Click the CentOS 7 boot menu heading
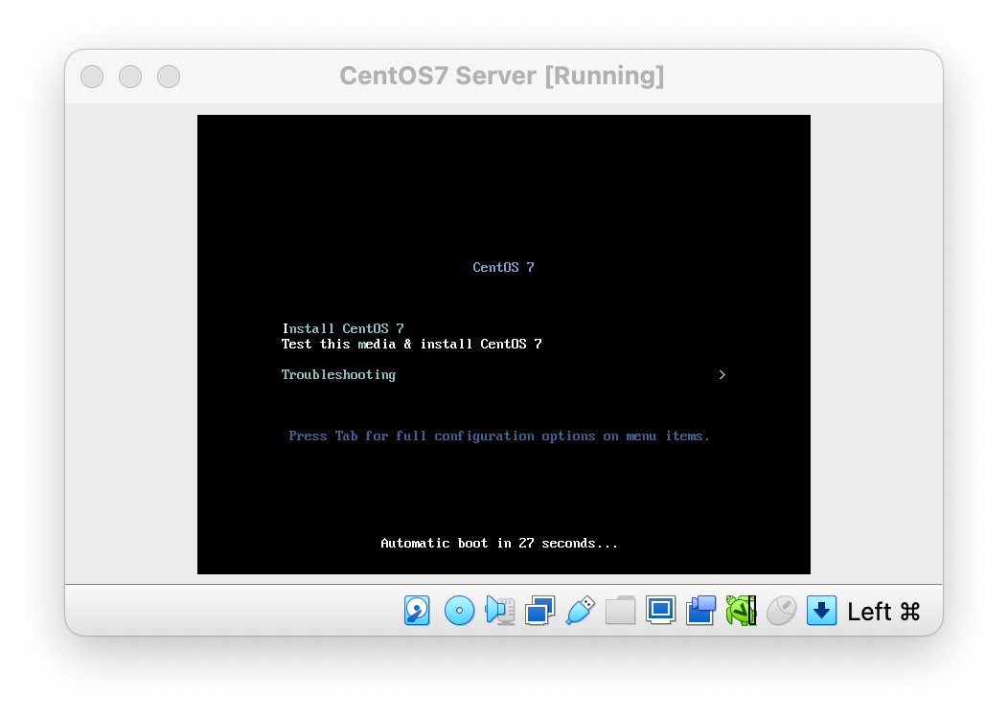 click(503, 267)
